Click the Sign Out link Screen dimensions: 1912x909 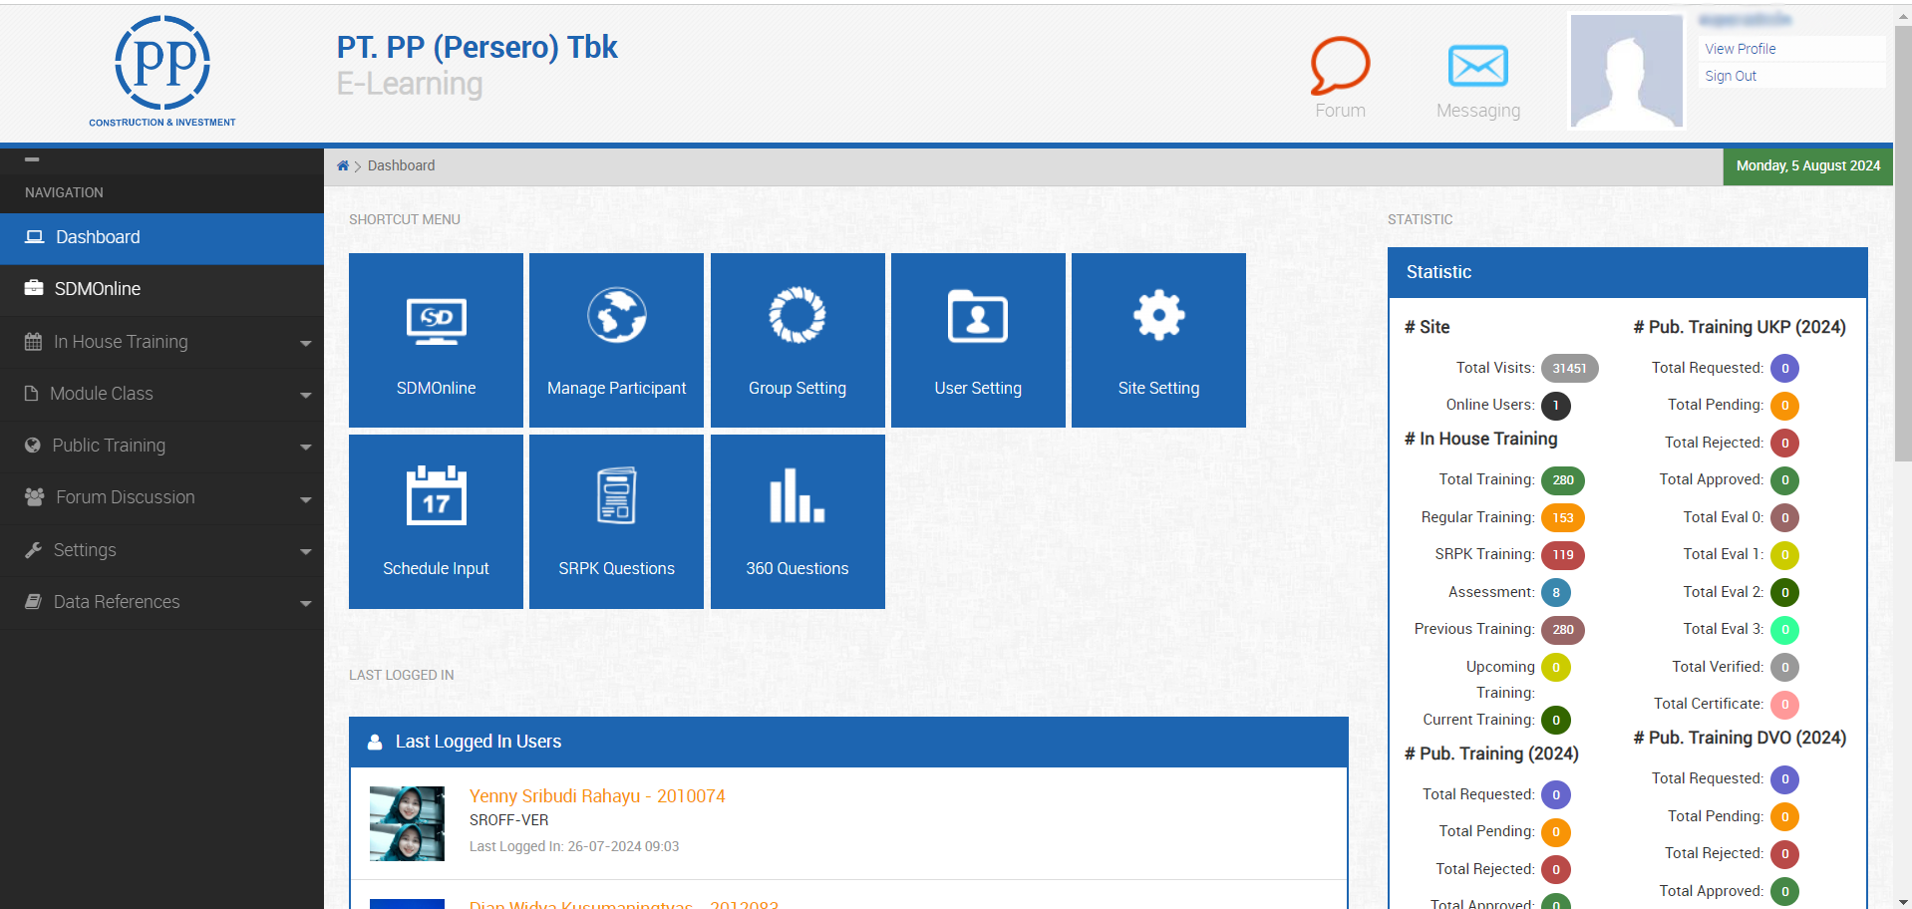1731,76
